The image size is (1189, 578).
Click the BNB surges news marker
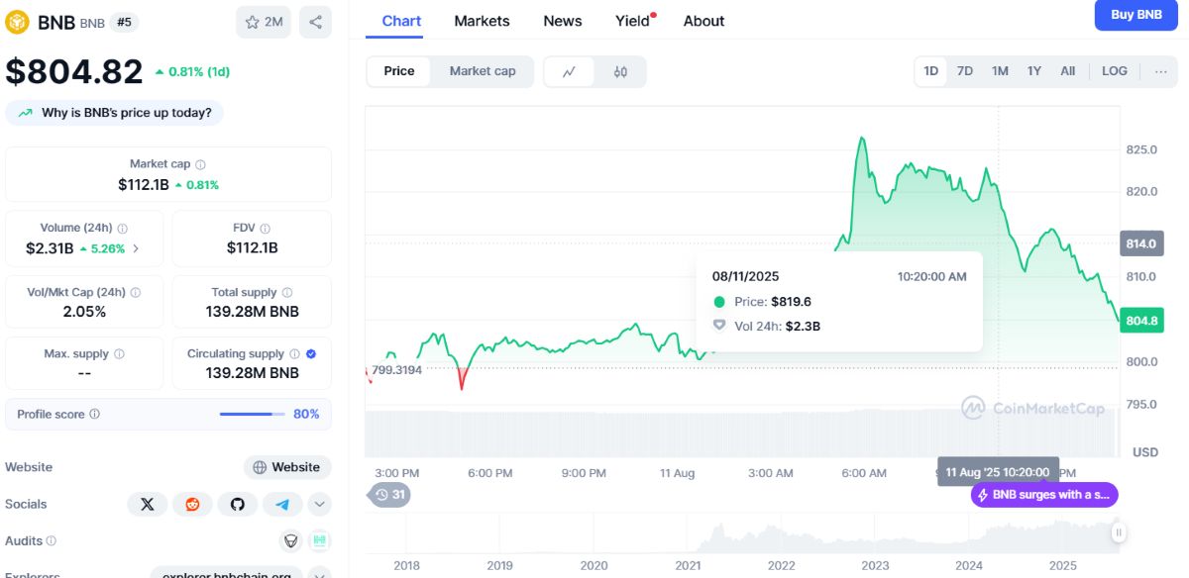[x=1044, y=495]
